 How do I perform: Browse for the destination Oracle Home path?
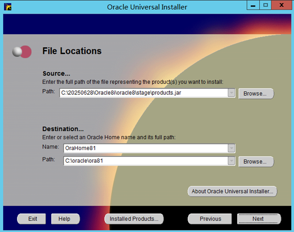click(x=256, y=161)
